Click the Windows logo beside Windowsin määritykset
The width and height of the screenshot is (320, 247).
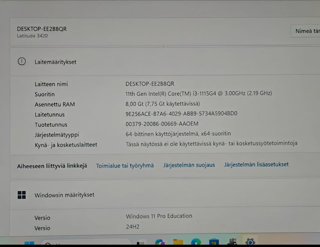pyautogui.click(x=22, y=195)
